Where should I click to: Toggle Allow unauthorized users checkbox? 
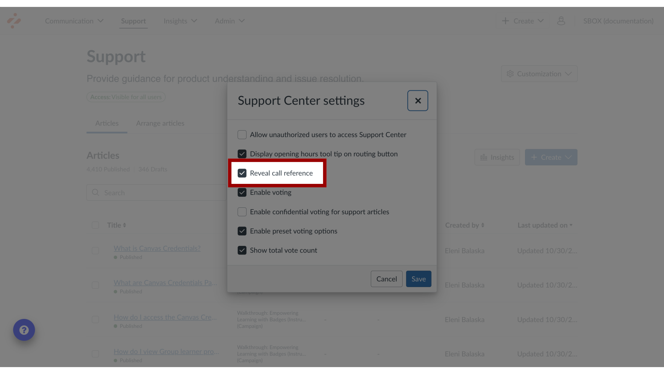click(x=242, y=134)
